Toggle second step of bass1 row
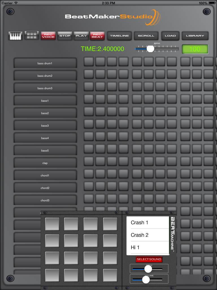The width and height of the screenshot is (217, 290). tap(100, 99)
